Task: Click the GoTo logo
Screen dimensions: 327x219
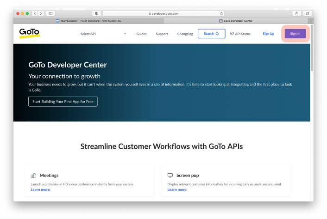Action: pyautogui.click(x=29, y=33)
